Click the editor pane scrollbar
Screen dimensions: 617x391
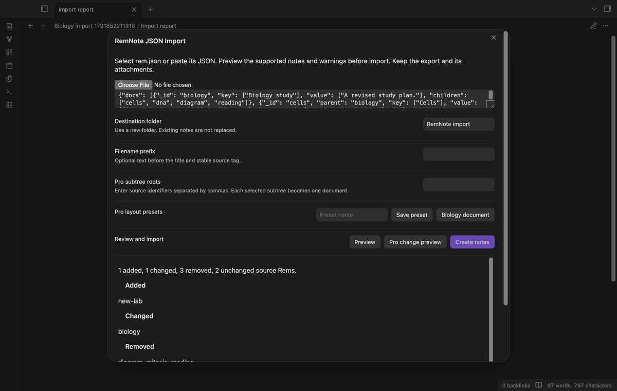click(613, 158)
